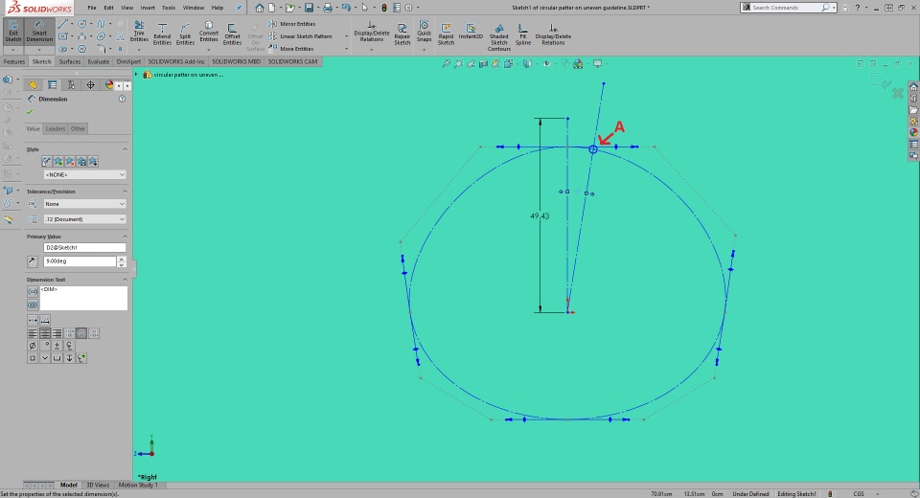Select the Polygon sketch tool
The image size is (920, 498).
82,49
